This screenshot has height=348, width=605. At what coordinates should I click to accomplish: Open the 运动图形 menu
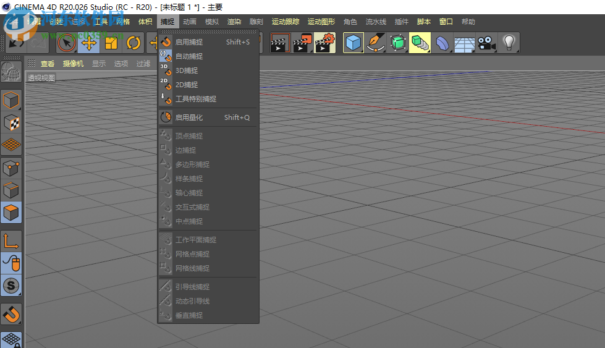tap(321, 22)
